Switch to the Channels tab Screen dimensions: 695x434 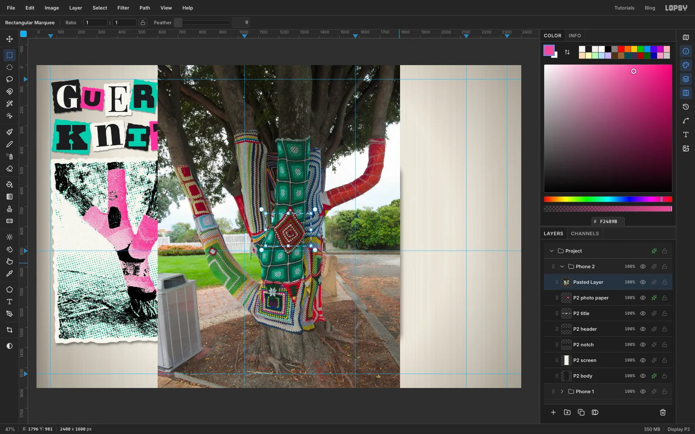click(585, 233)
